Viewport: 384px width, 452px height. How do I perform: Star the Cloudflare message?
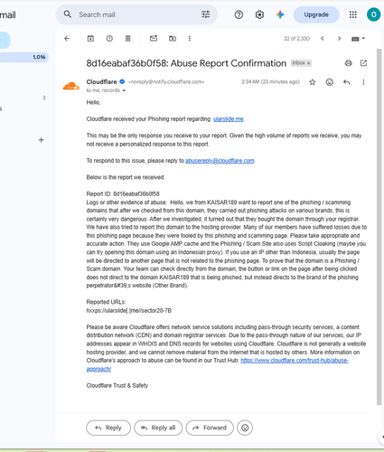pyautogui.click(x=313, y=82)
